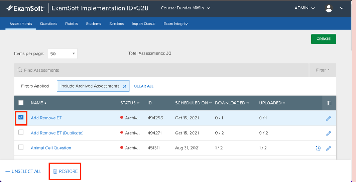This screenshot has height=182, width=357.
Task: Click Total Assessments: 38 text
Action: pos(150,53)
